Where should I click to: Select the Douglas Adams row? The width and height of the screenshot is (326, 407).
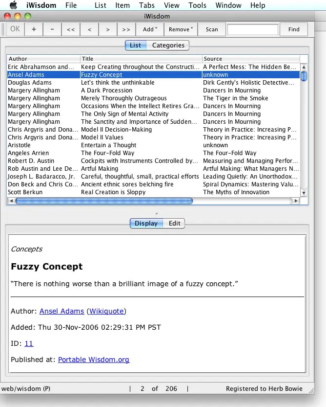153,83
